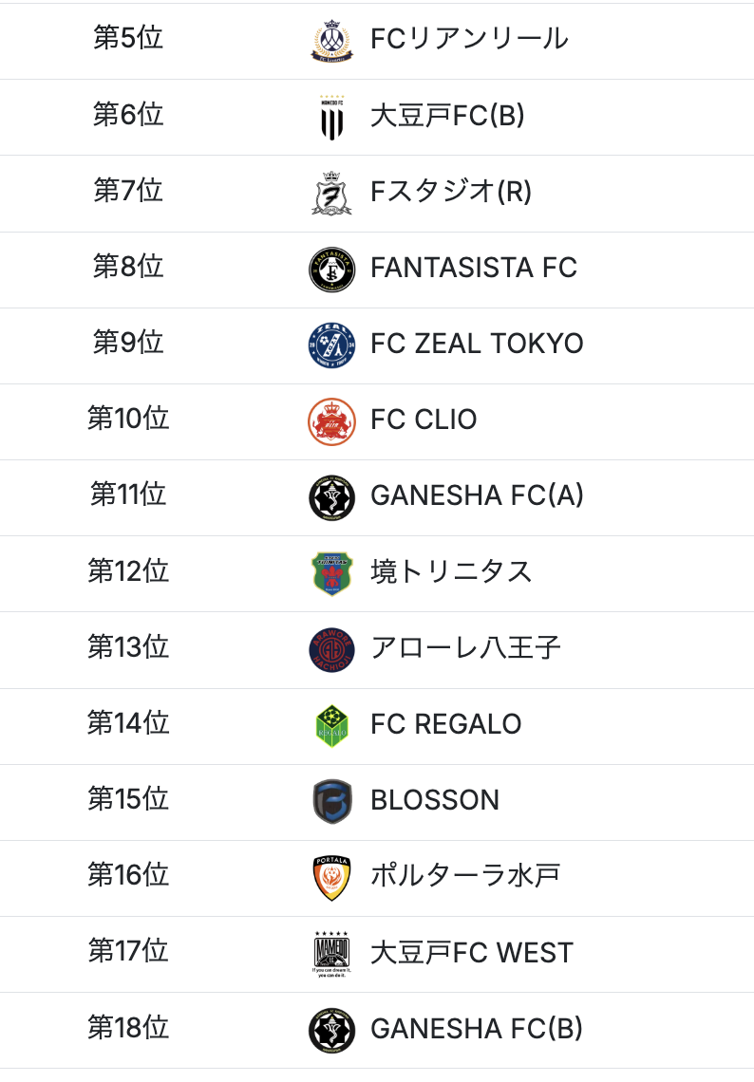Click the FANTASISTA FC round black emblem
This screenshot has width=754, height=1082.
[331, 270]
